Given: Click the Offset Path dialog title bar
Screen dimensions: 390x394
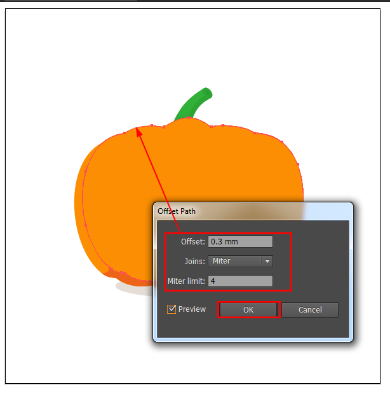Looking at the screenshot, I should 253,211.
